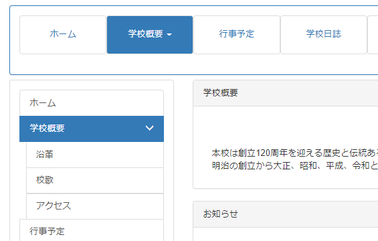Open the 沿革 sidebar submenu item
This screenshot has height=241, width=378.
coord(95,155)
